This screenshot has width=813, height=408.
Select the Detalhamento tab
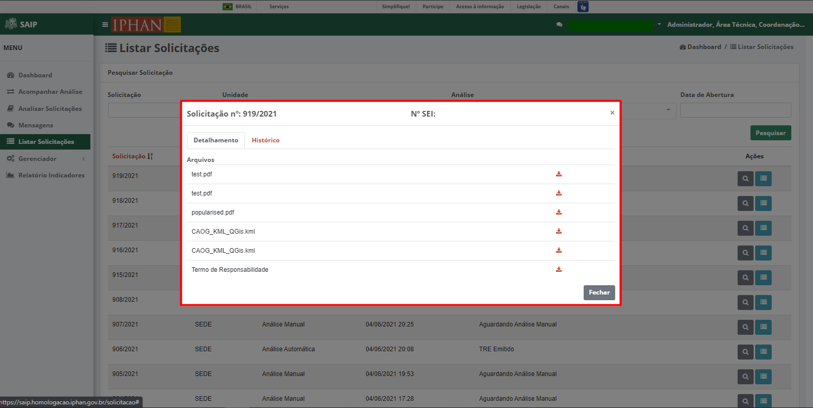[216, 140]
